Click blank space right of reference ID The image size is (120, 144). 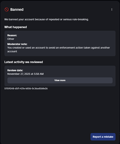coord(81,88)
